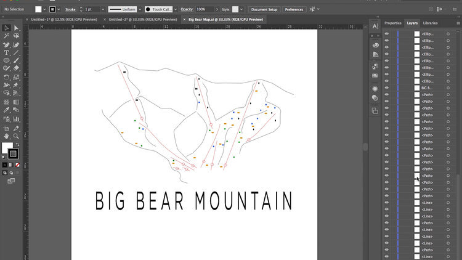Toggle visibility eye of topmost <Ellip...> row
This screenshot has width=462, height=260.
tap(387, 34)
